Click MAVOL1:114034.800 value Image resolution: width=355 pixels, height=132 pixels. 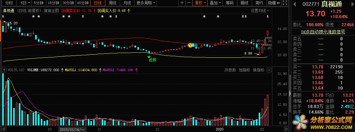pos(81,70)
